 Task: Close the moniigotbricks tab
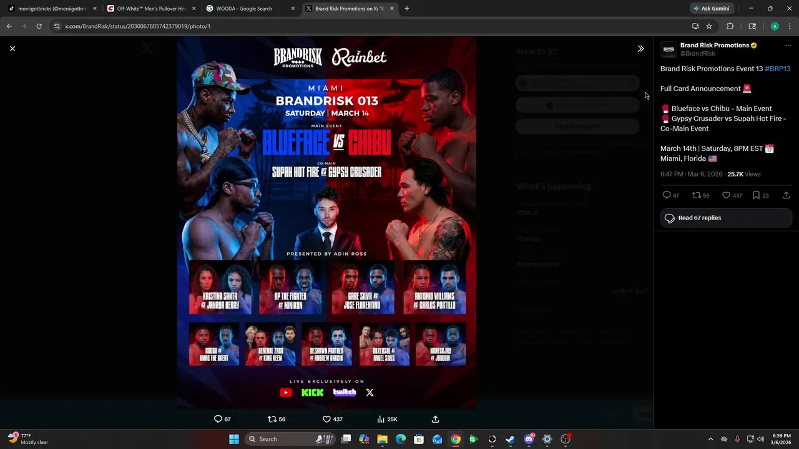pos(95,9)
